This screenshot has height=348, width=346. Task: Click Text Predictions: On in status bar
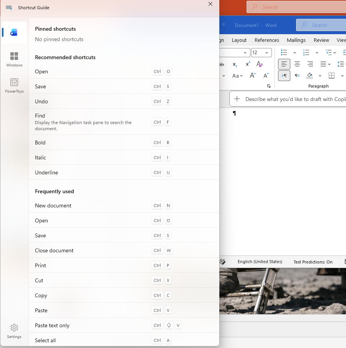(313, 262)
